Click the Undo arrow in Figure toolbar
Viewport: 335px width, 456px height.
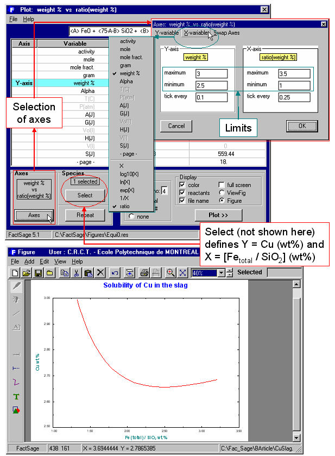(115, 272)
